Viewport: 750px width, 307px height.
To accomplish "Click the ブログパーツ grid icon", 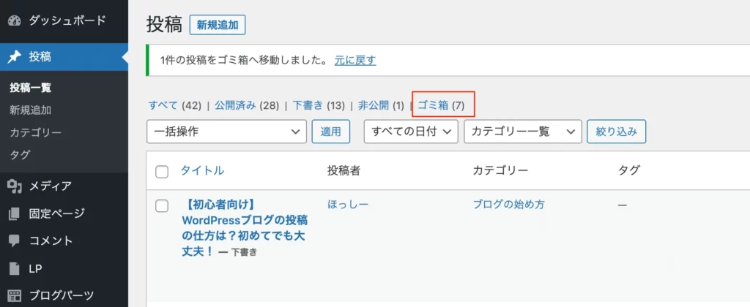I will 15,295.
